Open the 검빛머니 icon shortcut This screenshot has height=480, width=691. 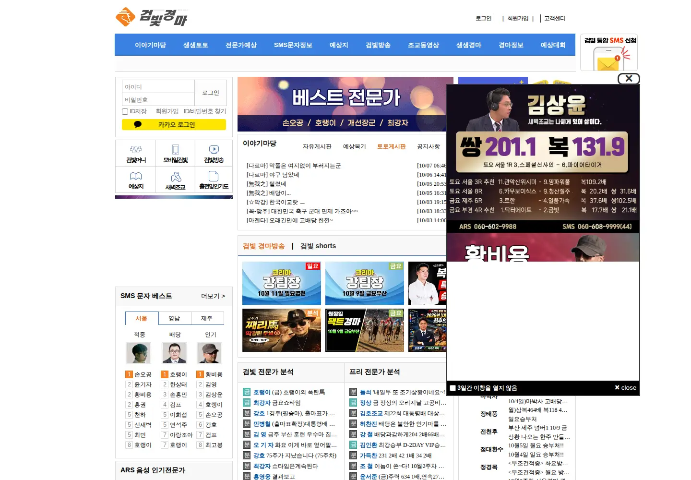[136, 154]
